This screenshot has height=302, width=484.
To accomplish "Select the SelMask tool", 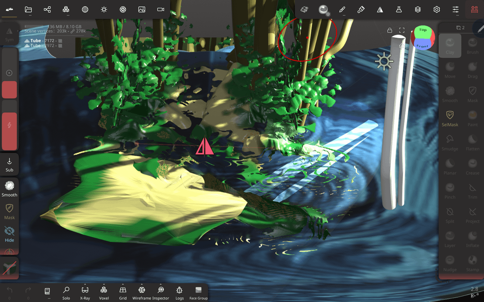I will 450,118.
